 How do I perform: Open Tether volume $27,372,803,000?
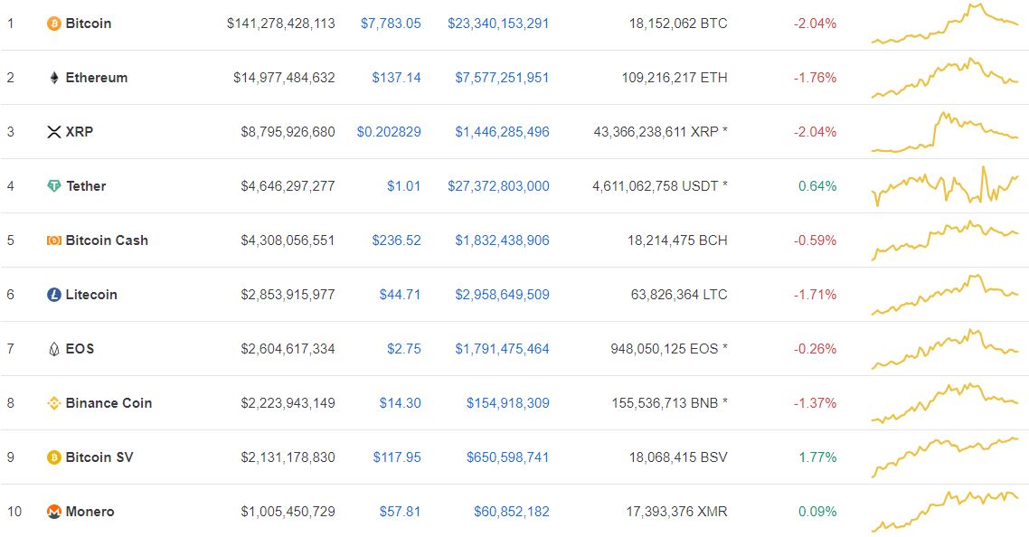pos(498,186)
